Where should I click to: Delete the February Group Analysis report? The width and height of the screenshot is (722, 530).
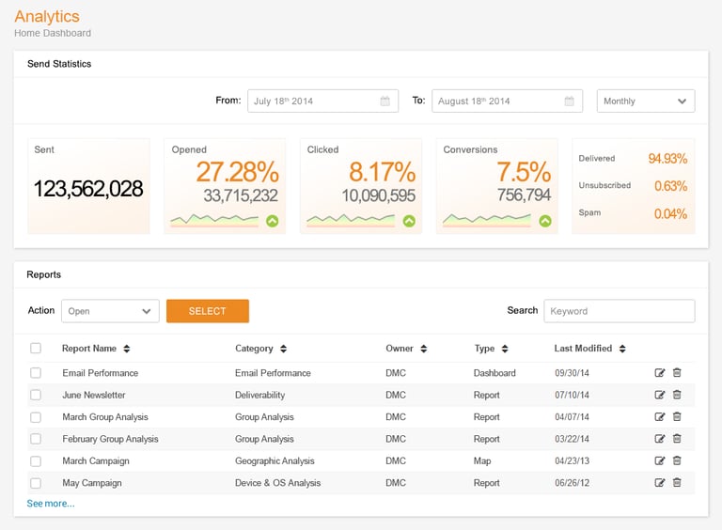[x=677, y=439]
